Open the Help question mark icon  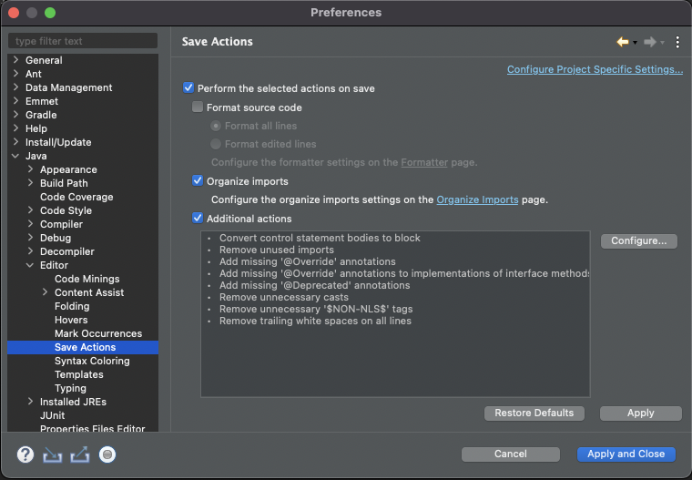(25, 454)
